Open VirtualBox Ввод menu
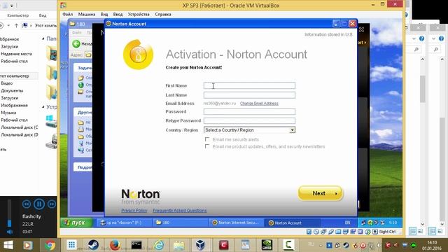Screen dimensions: 448x252 (118, 14)
